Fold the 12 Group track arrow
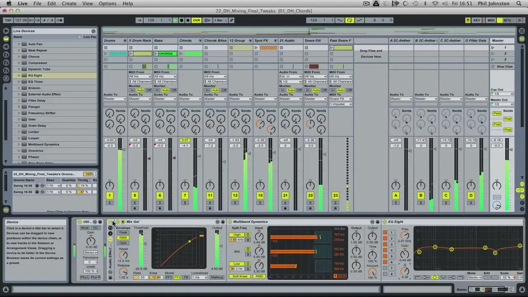The width and height of the screenshot is (528, 297). (250, 41)
